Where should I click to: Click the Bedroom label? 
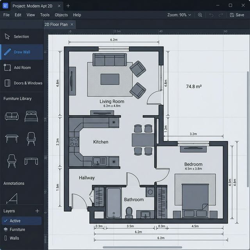tap(193, 164)
